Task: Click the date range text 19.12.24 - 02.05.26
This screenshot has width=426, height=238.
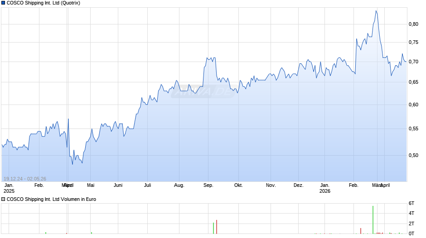Action: (25, 179)
